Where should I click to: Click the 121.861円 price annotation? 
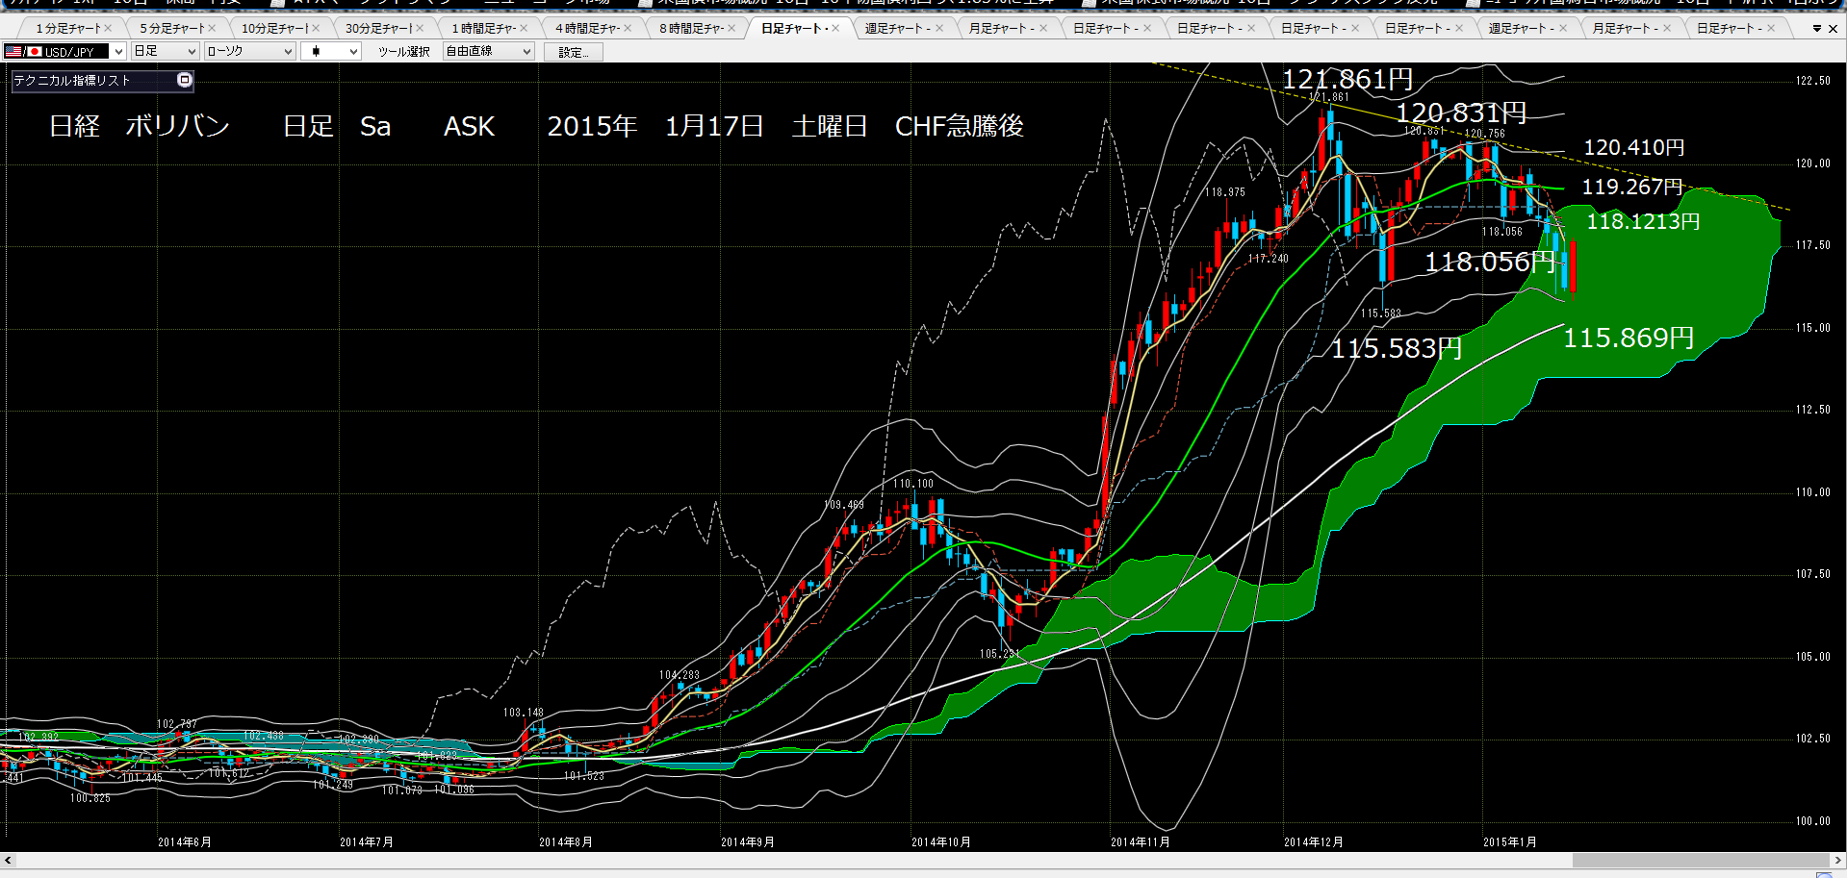point(1347,79)
